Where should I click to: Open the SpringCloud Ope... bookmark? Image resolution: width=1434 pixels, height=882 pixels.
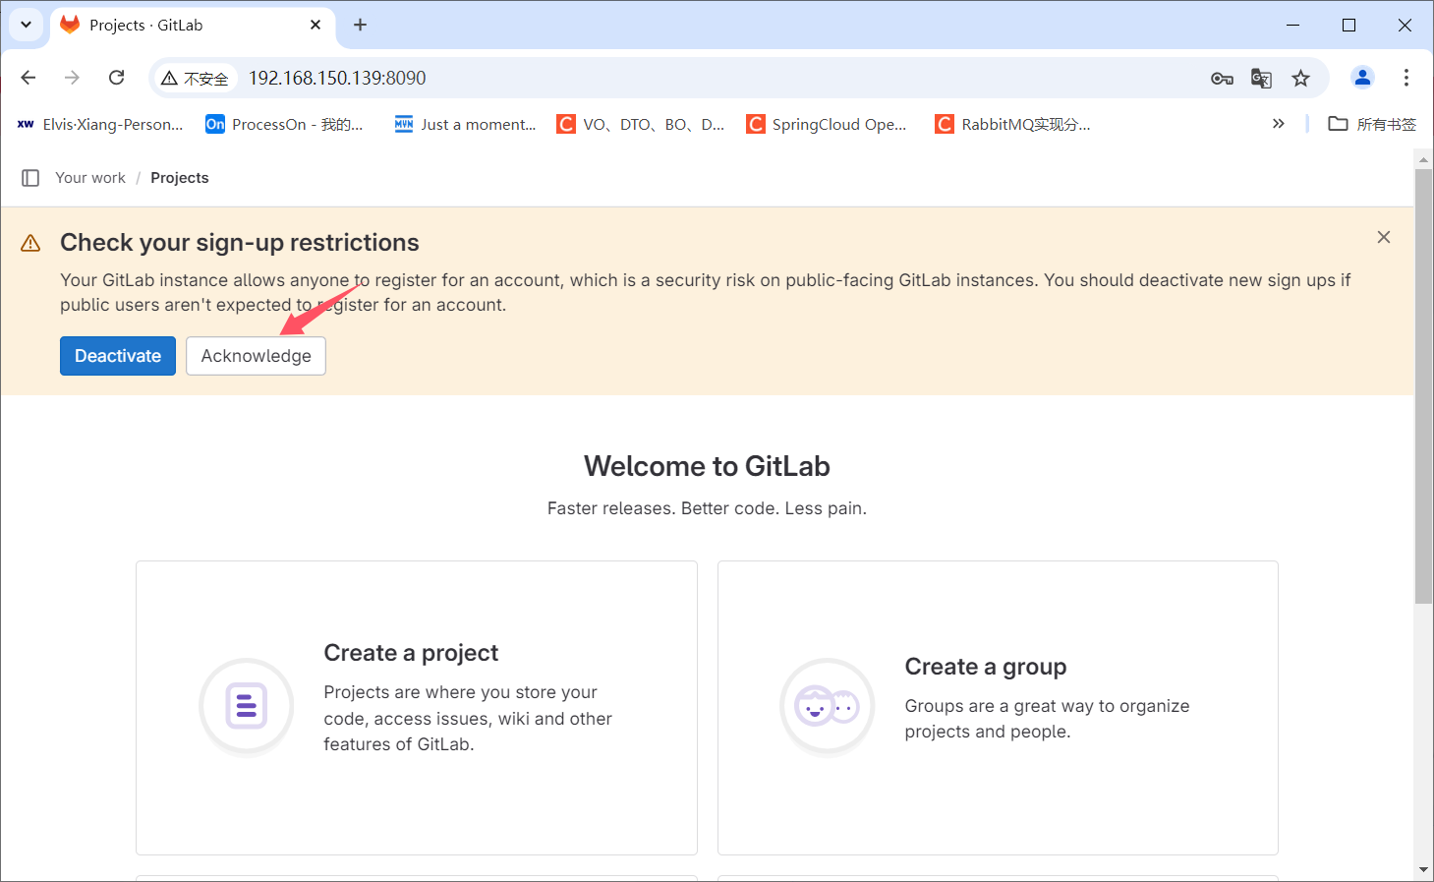point(827,124)
